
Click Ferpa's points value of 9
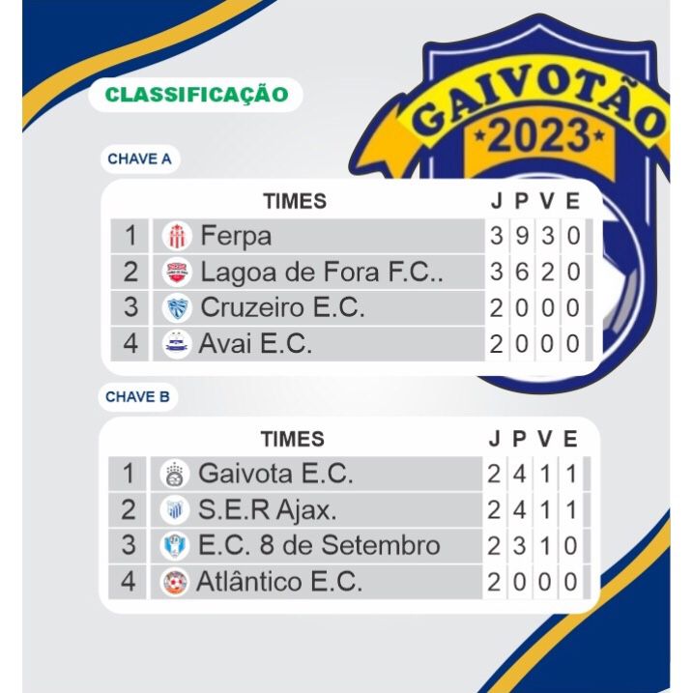[522, 237]
